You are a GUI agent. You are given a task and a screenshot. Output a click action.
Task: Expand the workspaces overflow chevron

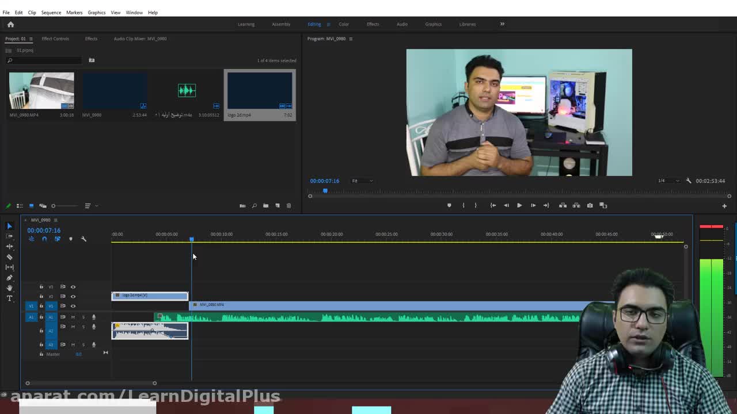[x=502, y=24]
